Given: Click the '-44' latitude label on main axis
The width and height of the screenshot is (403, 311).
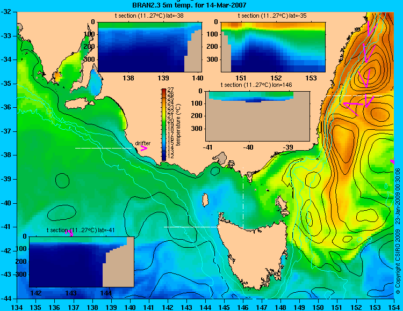Looking at the screenshot, I should 5,299.
